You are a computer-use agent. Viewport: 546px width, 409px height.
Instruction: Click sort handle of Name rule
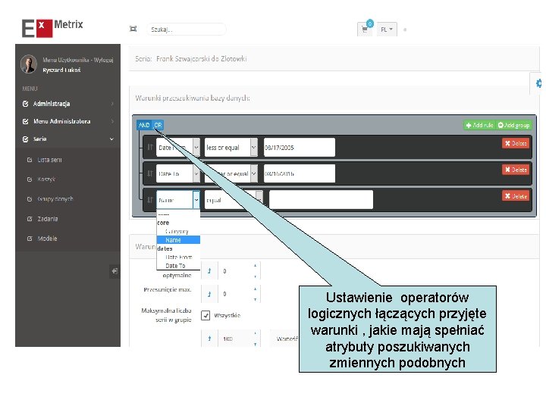click(x=150, y=200)
